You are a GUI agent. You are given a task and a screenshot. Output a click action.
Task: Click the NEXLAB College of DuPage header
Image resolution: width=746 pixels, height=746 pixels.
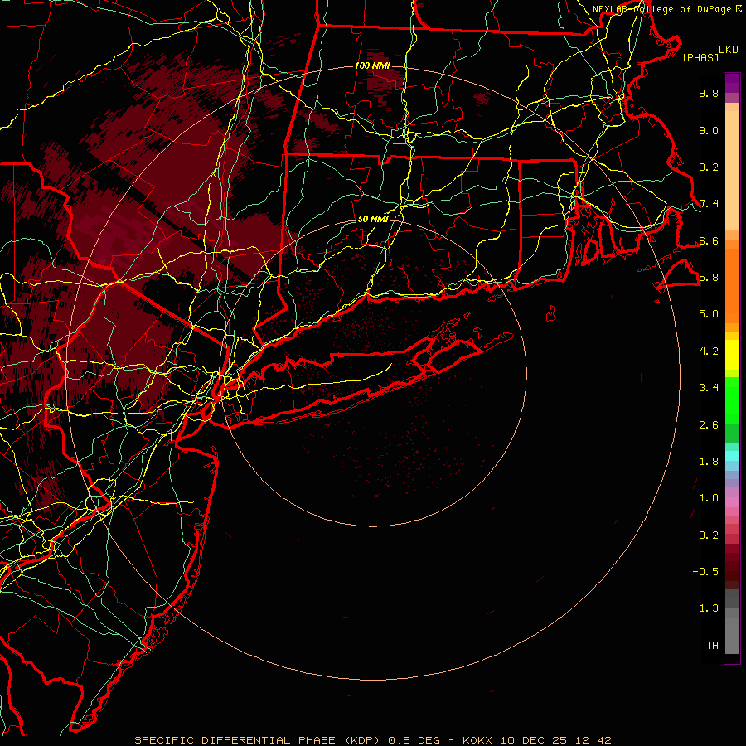coord(666,9)
